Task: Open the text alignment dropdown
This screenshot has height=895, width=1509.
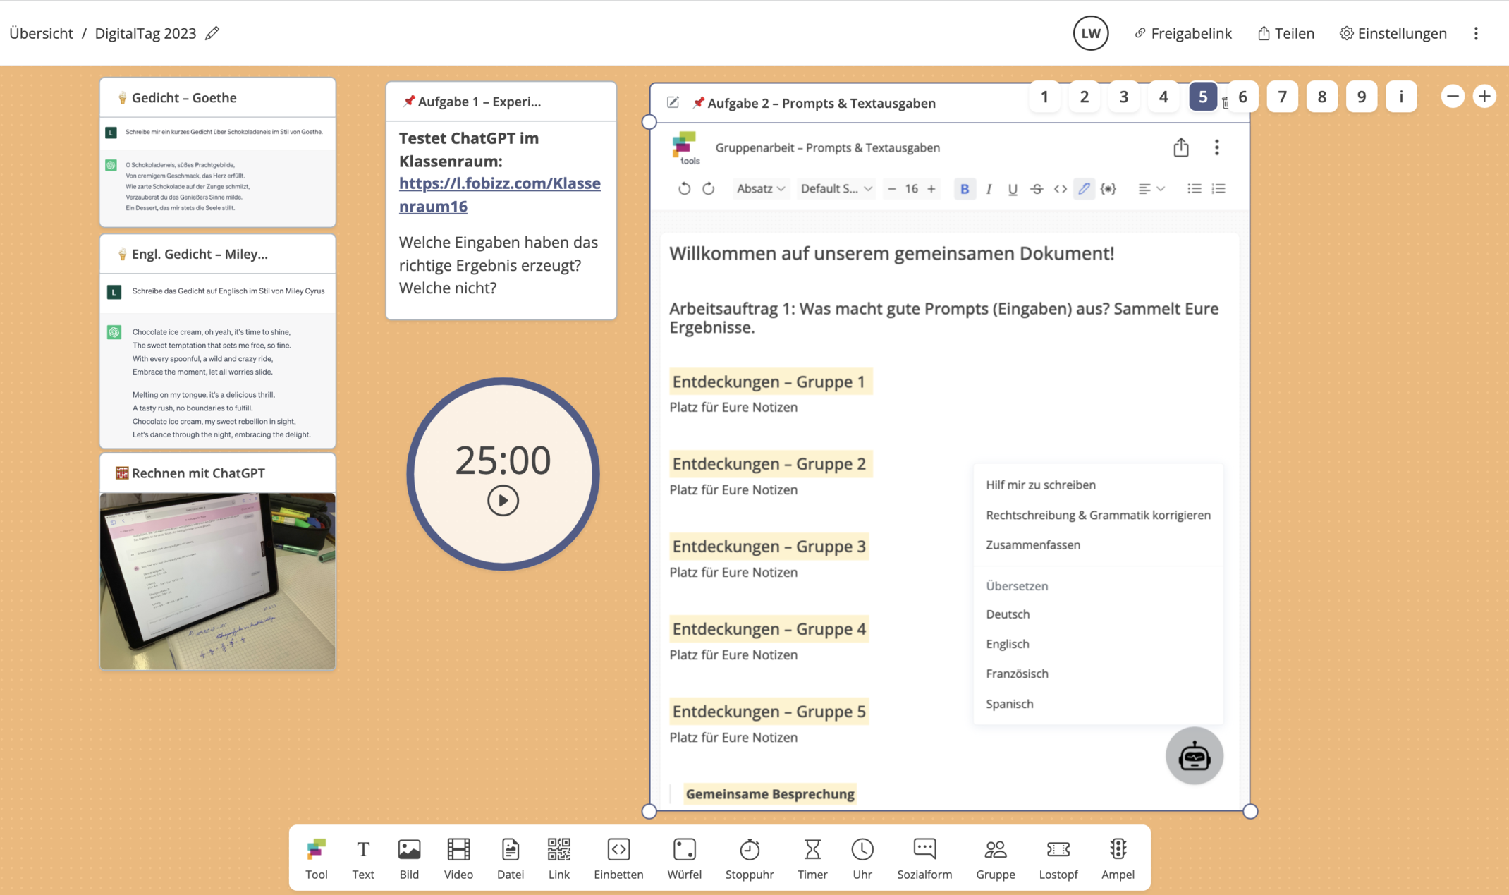Action: 1151,188
